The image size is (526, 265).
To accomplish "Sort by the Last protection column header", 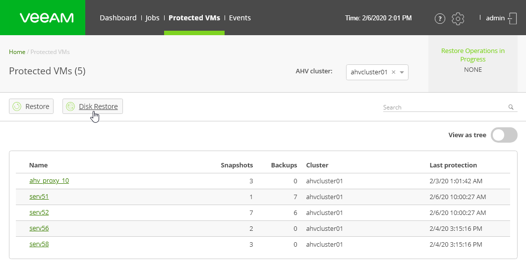I will coord(453,165).
